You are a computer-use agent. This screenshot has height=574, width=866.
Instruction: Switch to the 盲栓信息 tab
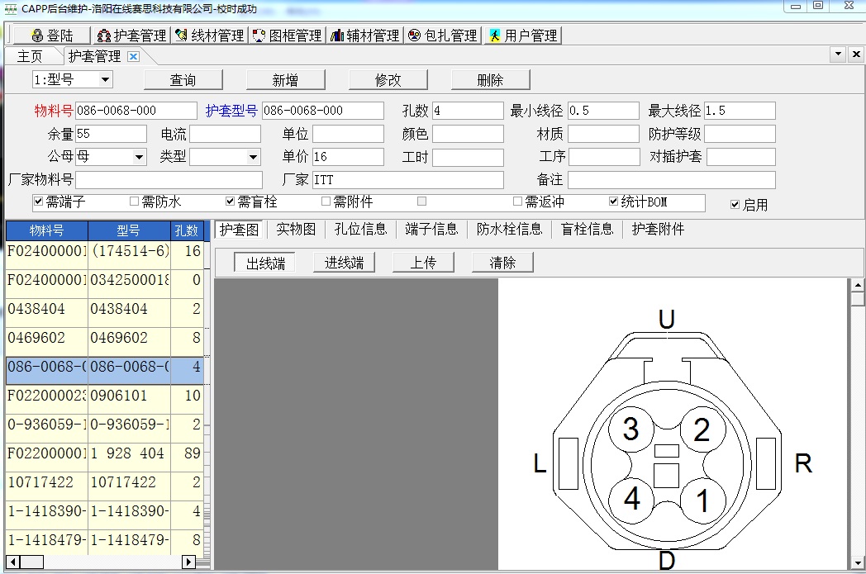(x=587, y=229)
